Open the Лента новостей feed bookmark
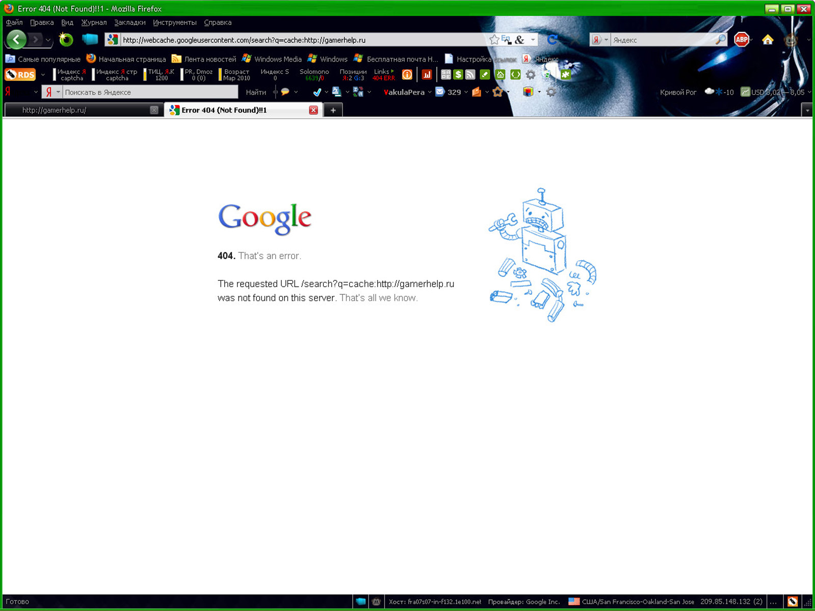Image resolution: width=815 pixels, height=611 pixels. [204, 59]
